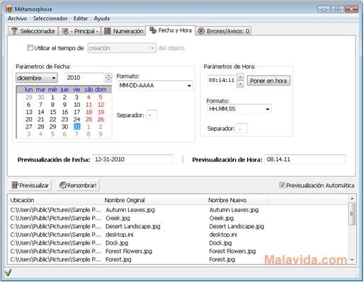Click the Previsualizar button
The width and height of the screenshot is (364, 282).
30,185
